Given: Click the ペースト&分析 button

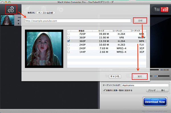Looking at the screenshot, I should (x=46, y=13).
